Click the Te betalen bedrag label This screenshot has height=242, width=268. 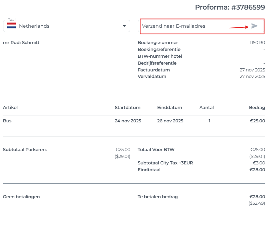(158, 197)
